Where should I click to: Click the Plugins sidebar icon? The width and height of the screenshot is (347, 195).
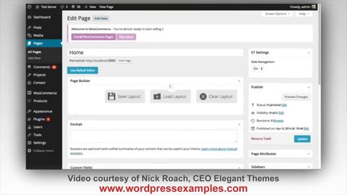(29, 119)
